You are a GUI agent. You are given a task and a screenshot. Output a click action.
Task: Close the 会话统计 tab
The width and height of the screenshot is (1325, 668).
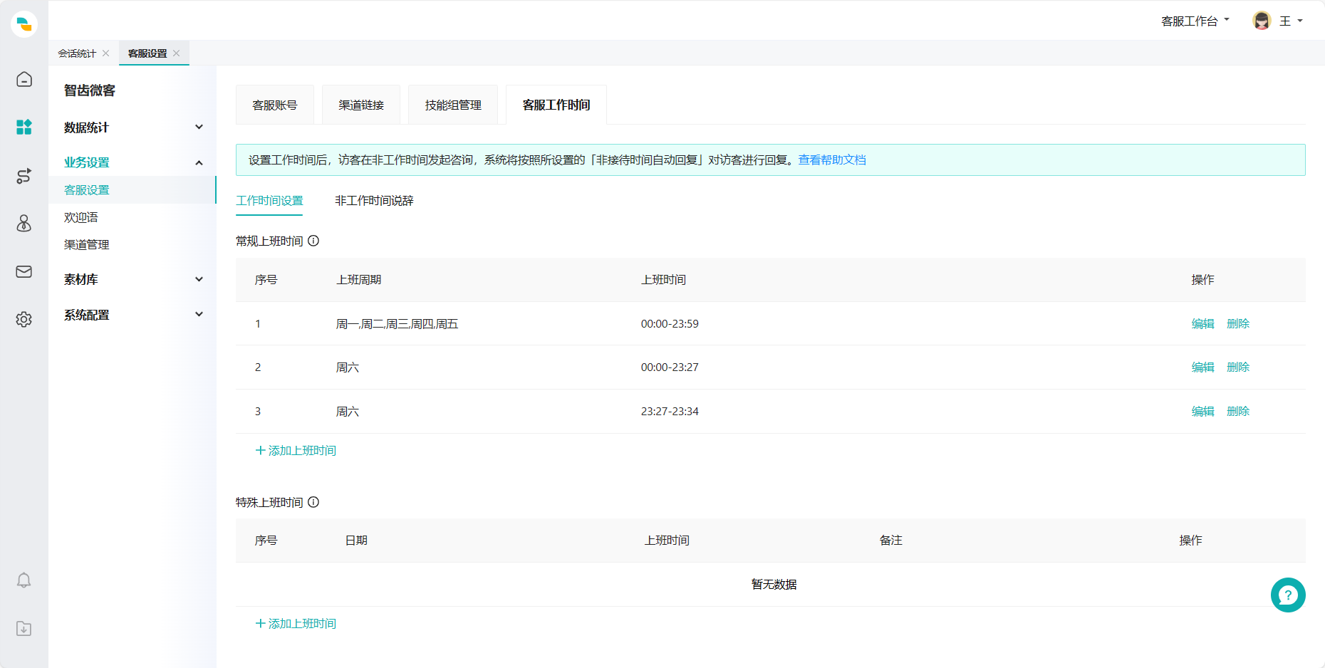(105, 53)
